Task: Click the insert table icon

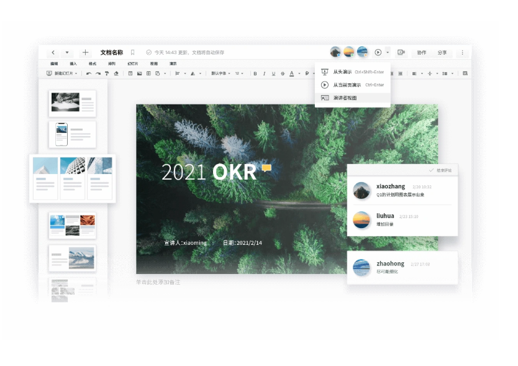Action: point(148,73)
